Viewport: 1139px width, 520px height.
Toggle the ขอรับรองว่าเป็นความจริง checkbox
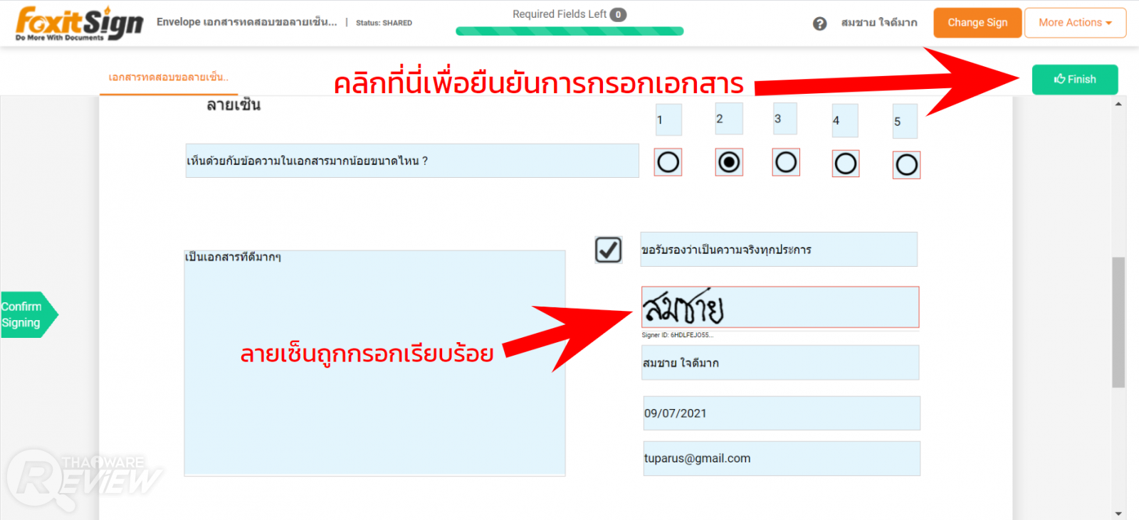point(609,250)
